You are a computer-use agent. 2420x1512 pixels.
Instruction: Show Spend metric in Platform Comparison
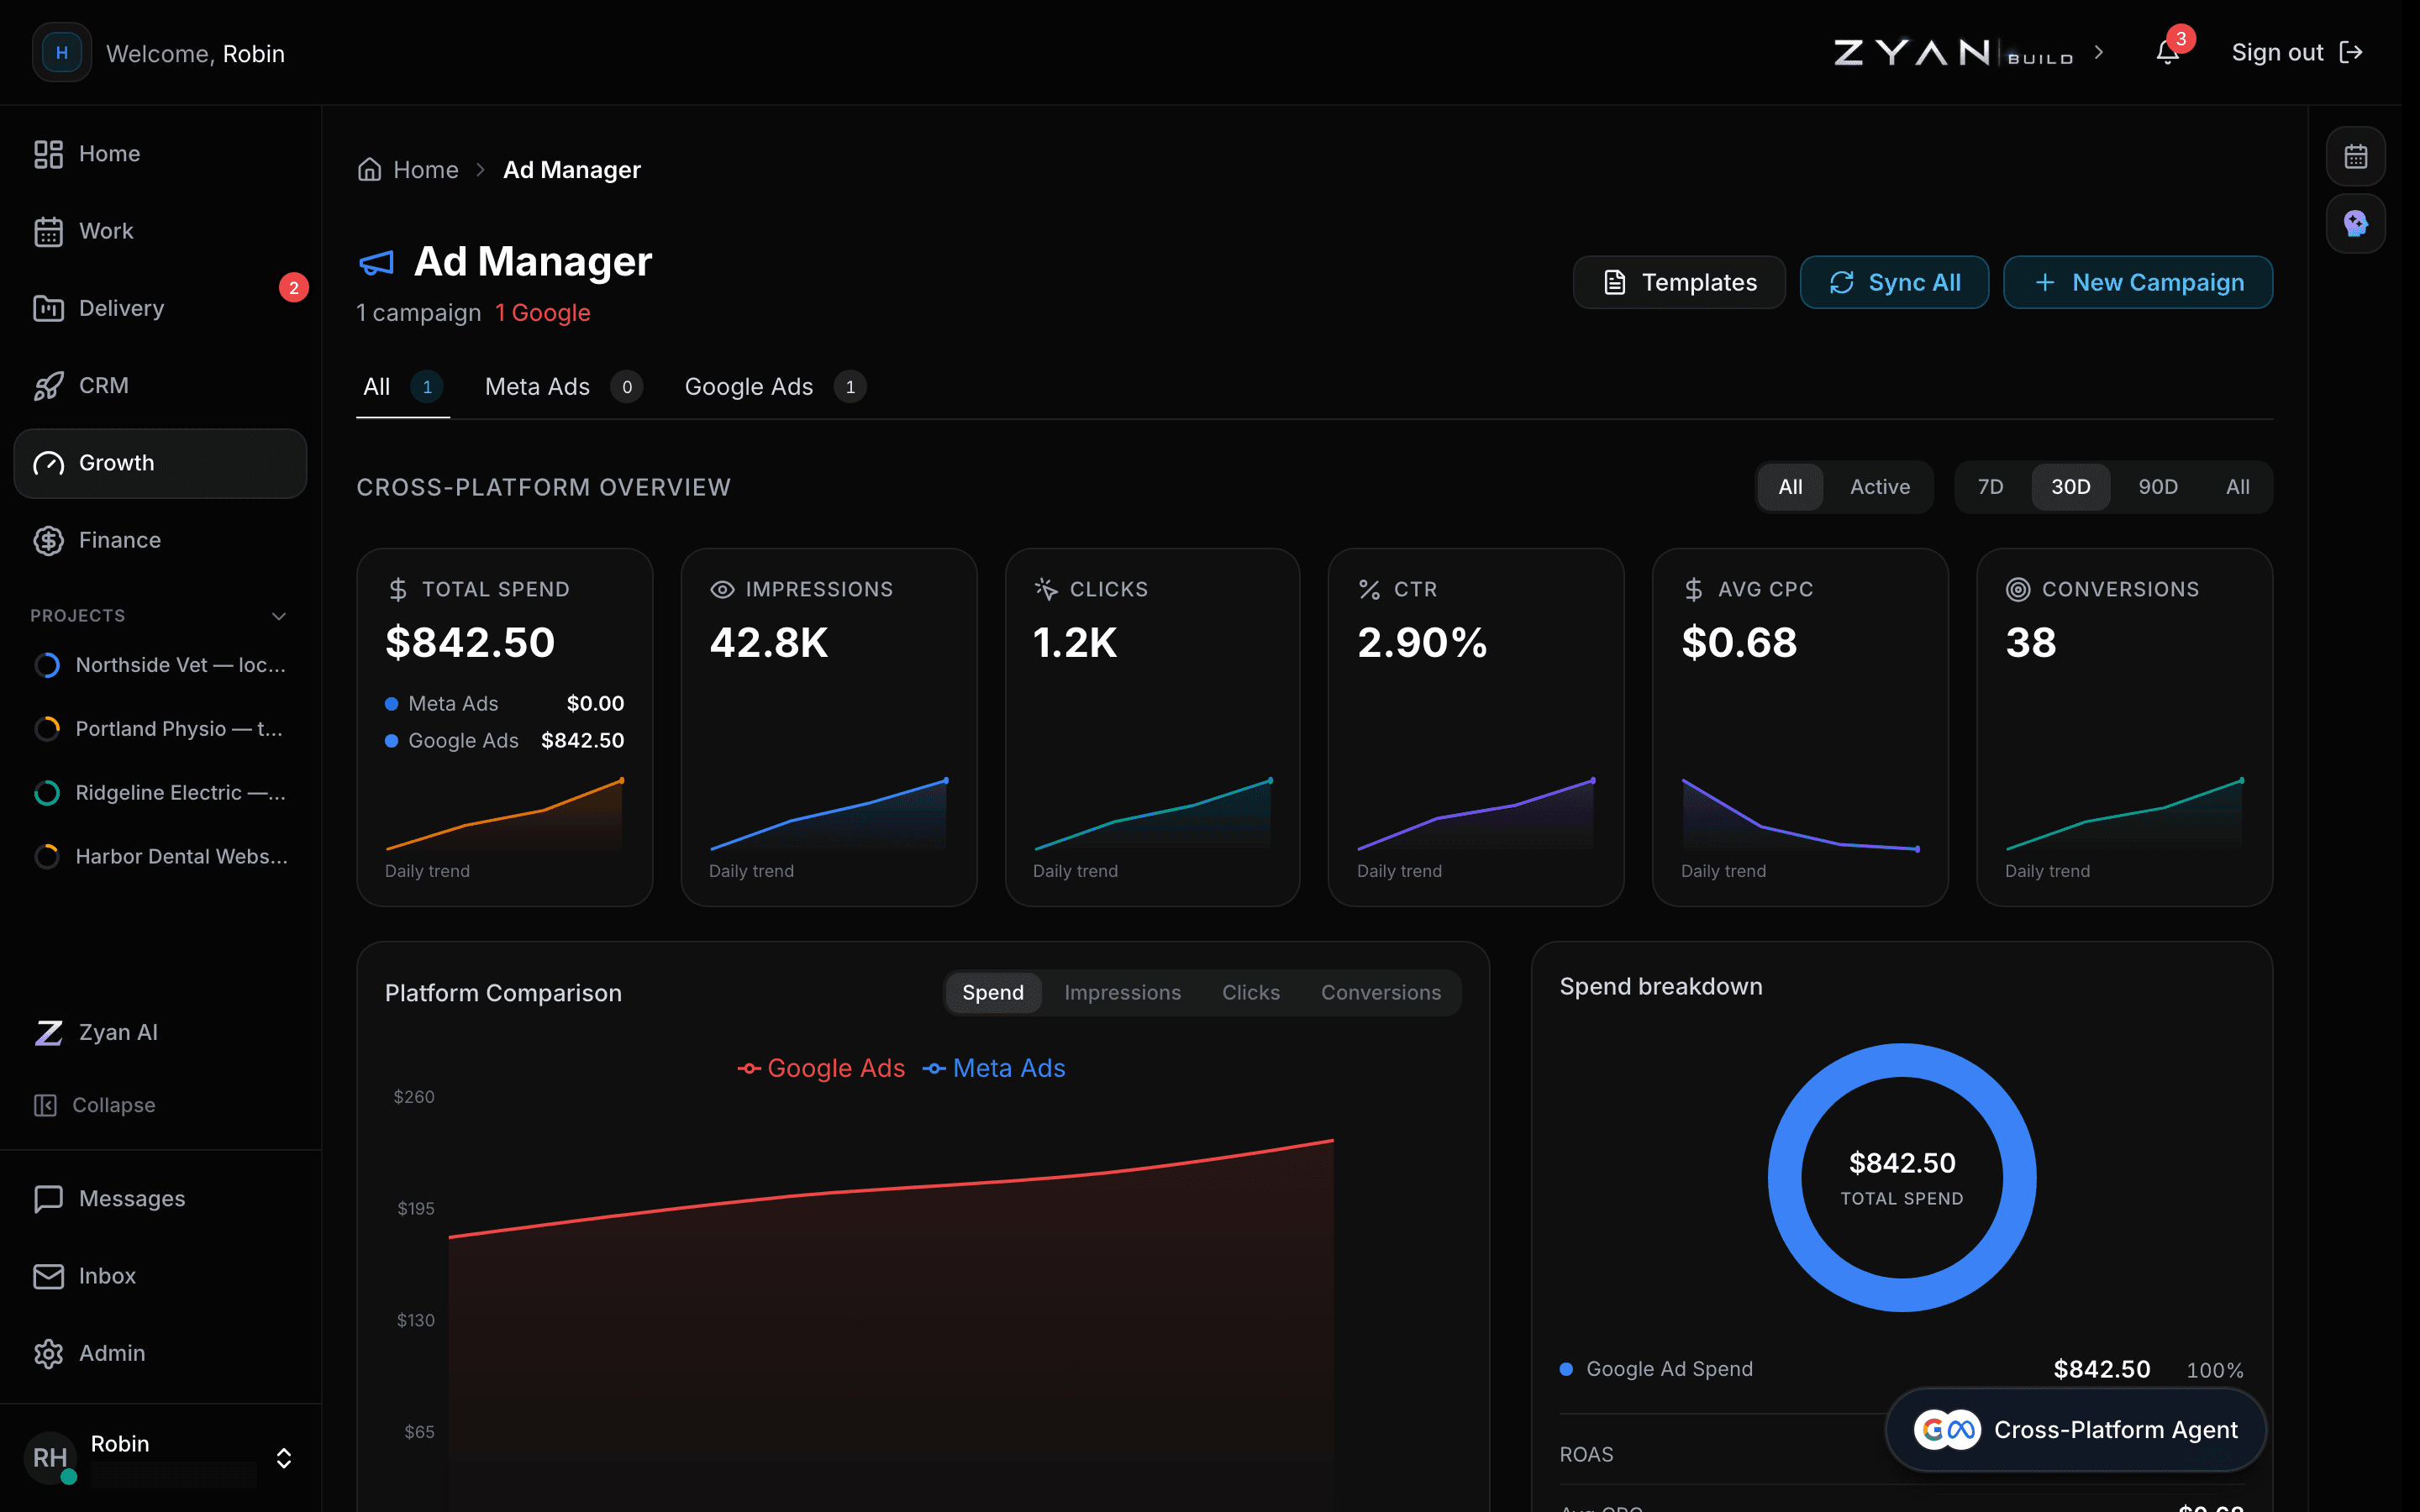[x=993, y=993]
